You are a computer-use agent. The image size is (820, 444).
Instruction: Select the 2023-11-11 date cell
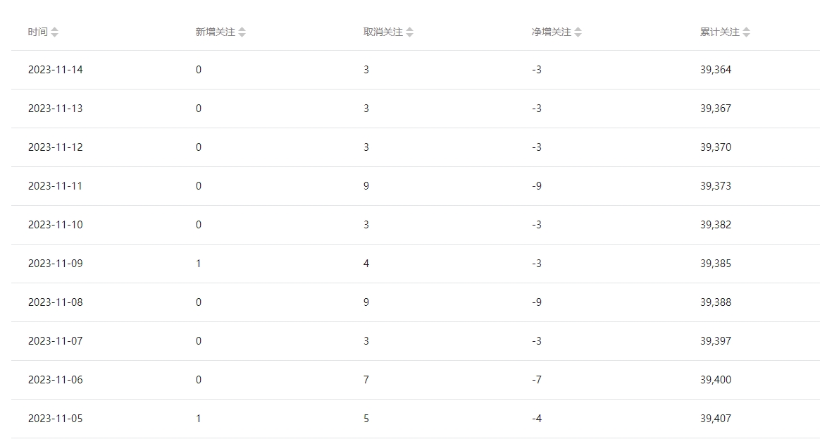coord(55,185)
